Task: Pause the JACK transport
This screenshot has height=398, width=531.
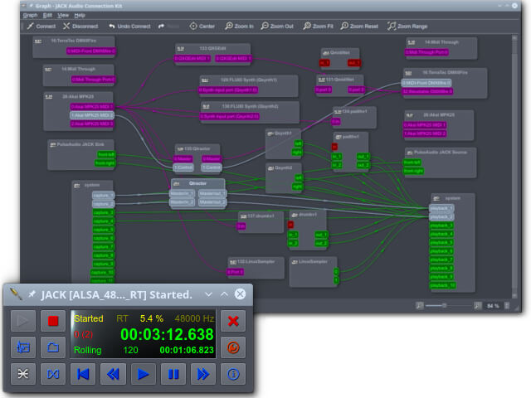Action: pos(173,374)
